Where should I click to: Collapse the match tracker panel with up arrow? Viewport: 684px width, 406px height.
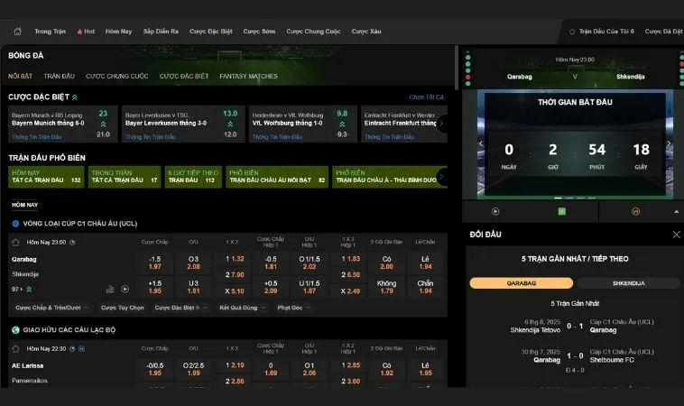pyautogui.click(x=676, y=212)
